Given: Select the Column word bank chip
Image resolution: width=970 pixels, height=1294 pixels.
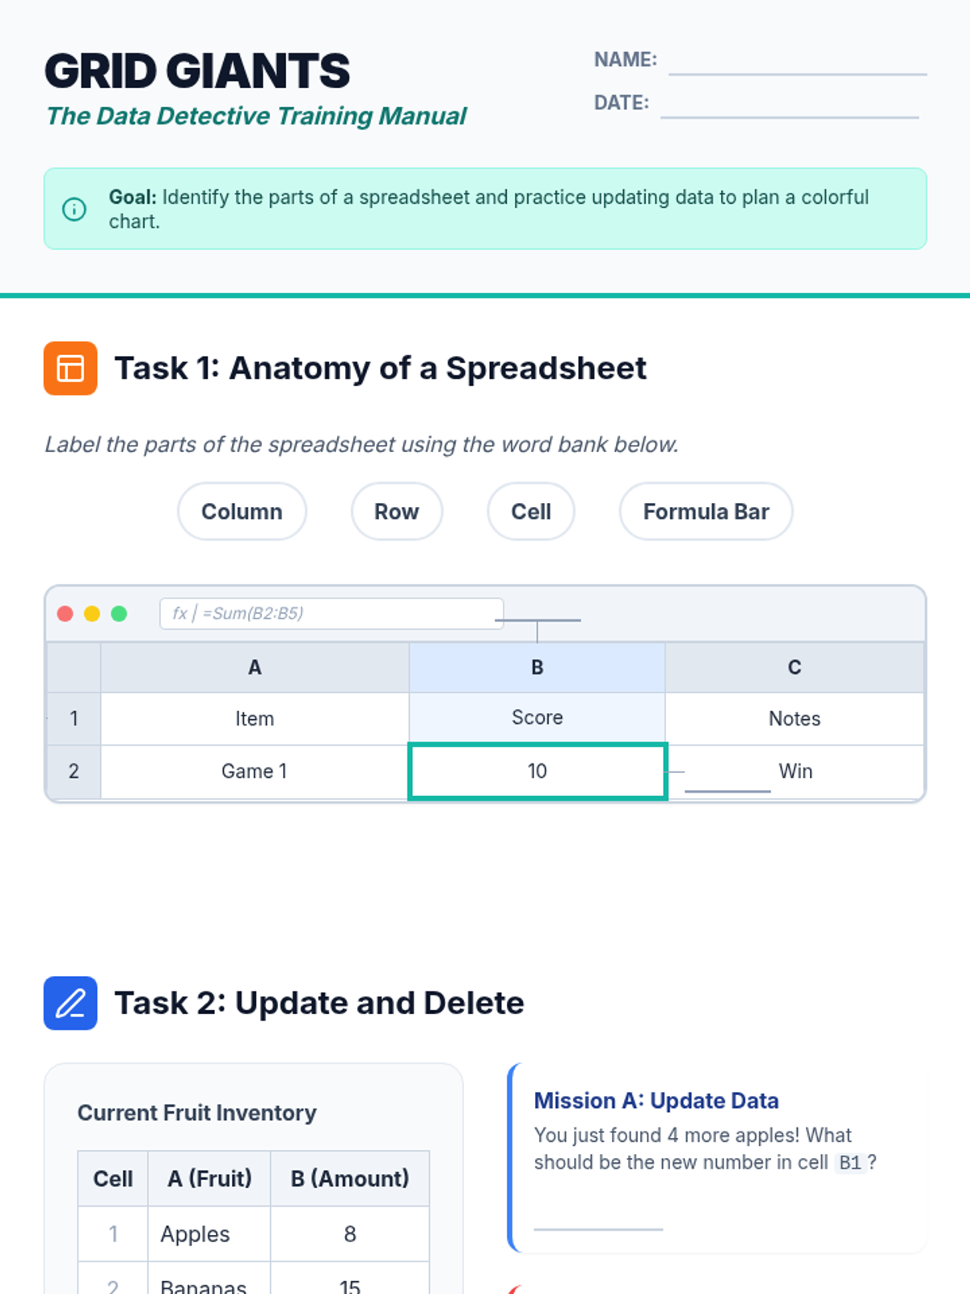Looking at the screenshot, I should click(242, 511).
